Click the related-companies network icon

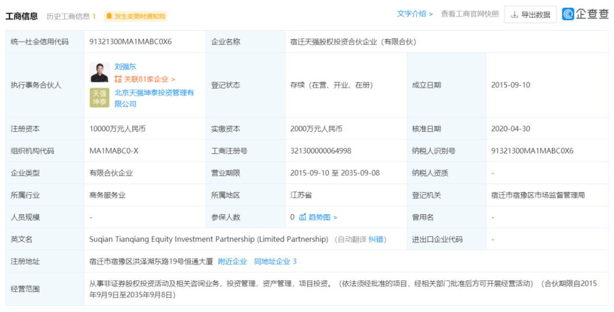118,80
